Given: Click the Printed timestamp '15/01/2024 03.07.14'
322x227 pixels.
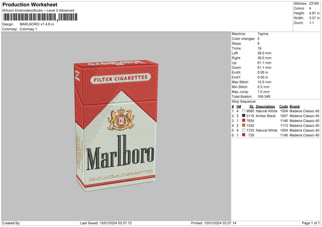Looking at the screenshot, I should (220, 223).
